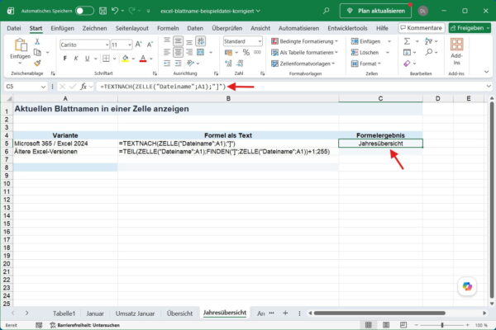Click the Fill down icon in Bearbeiten
The image size is (496, 330).
pyautogui.click(x=407, y=53)
